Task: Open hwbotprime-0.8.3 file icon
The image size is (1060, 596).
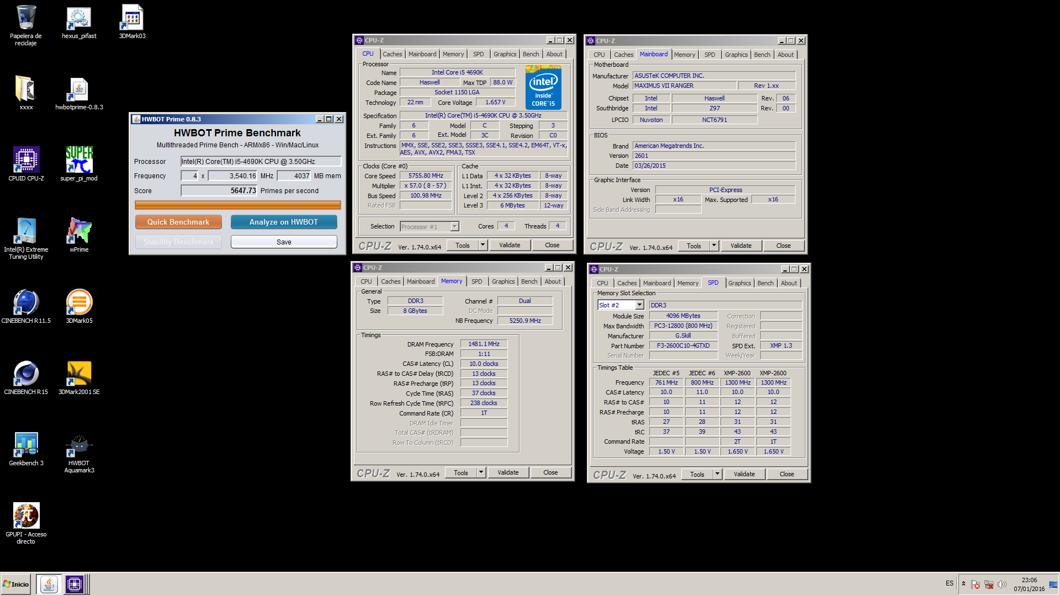Action: point(79,93)
